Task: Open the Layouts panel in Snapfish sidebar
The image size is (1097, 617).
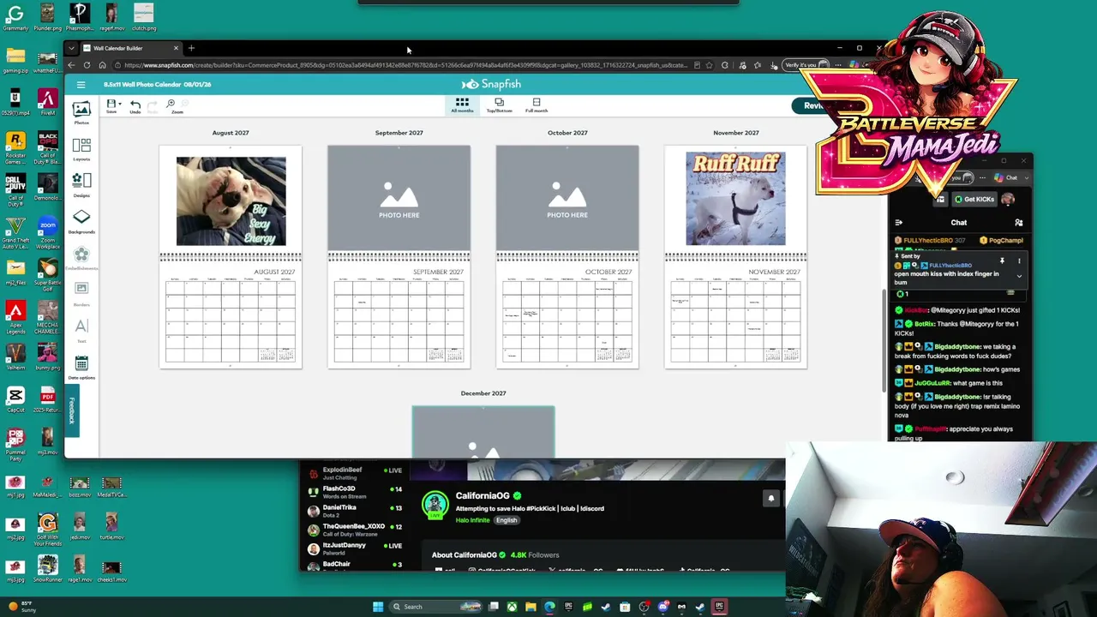Action: click(81, 149)
